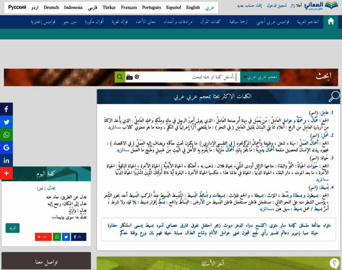Click تسجيل الدخول login link
The height and width of the screenshot is (270, 342).
277,6
